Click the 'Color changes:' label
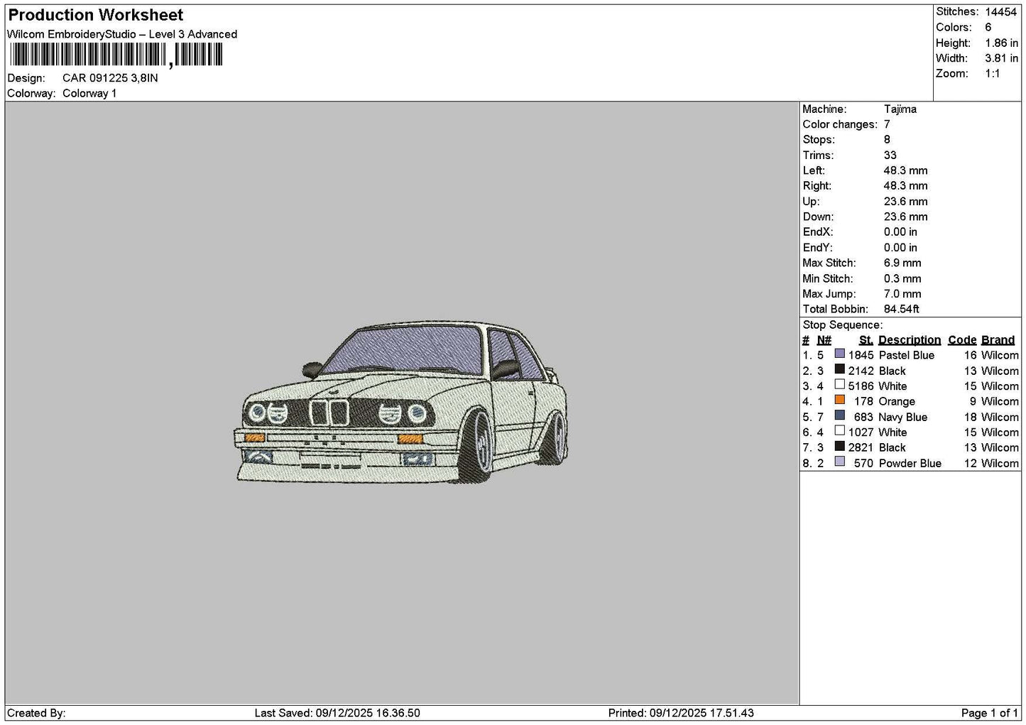Viewport: 1026px width, 725px height. (x=840, y=124)
